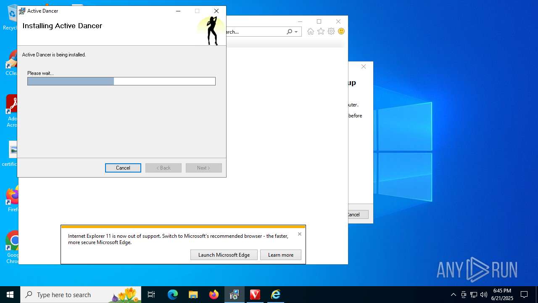Viewport: 538px width, 303px height.
Task: Click the network icon in system tray
Action: coord(474,295)
